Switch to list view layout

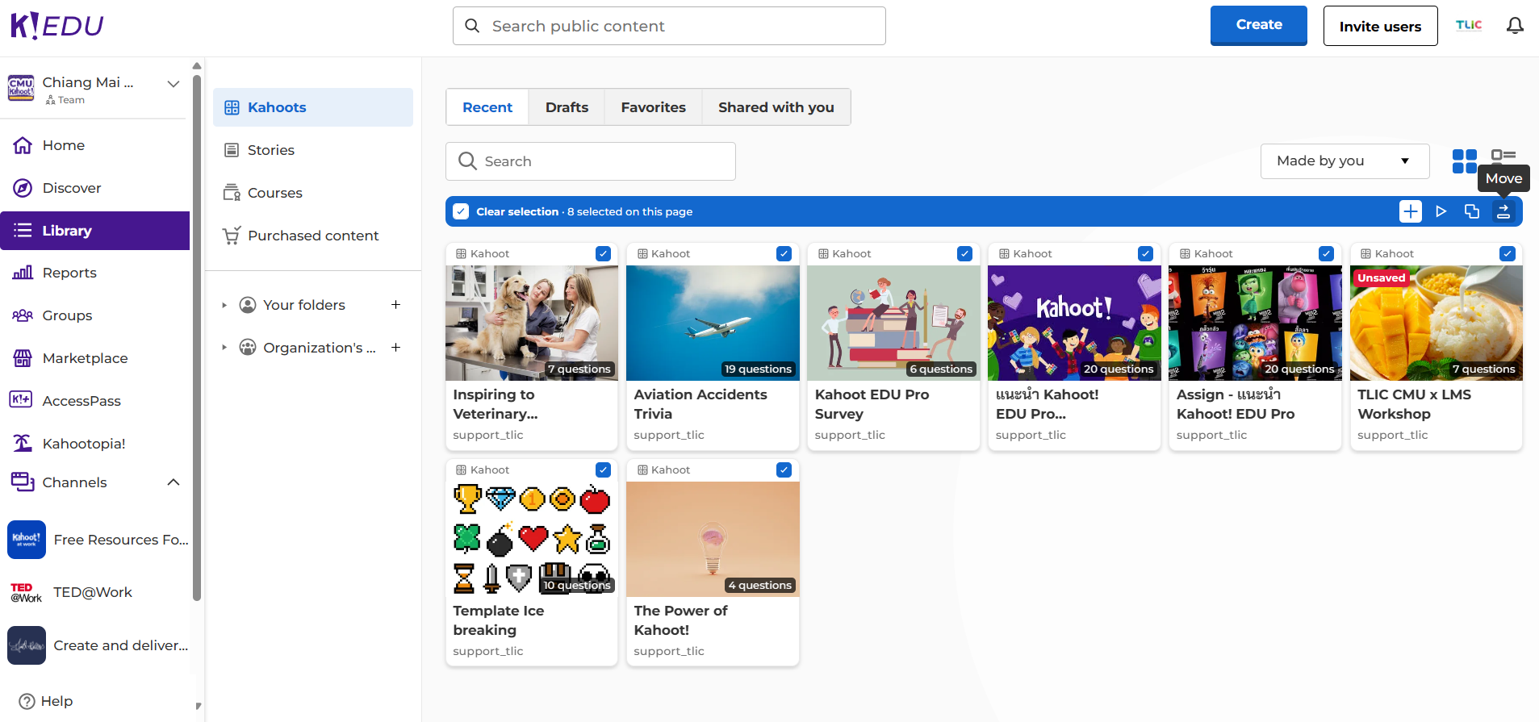(1503, 156)
